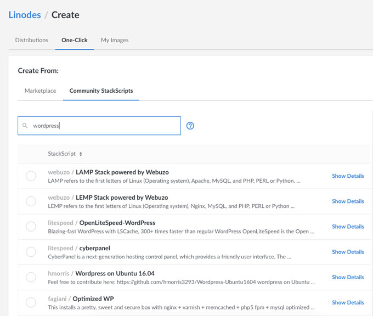Viewport: 373px width, 316px height.
Task: Select OpenLiteSpeed-WordPress radio button
Action: (x=31, y=227)
